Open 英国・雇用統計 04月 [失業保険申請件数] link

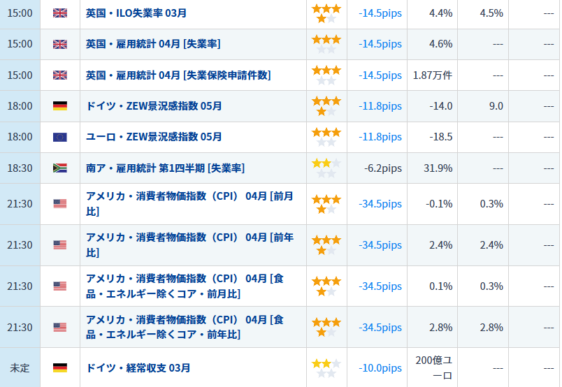tap(178, 75)
